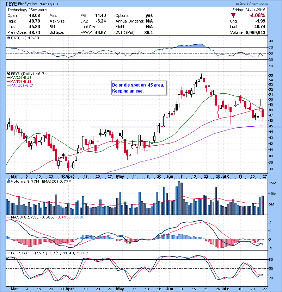
Task: Click the RSI(14) 42.30 indicator label
Action: point(25,38)
